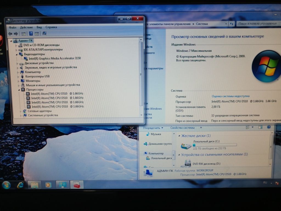Click the Админ-ПК computer icon
This screenshot has width=281, height=211.
pos(15,41)
